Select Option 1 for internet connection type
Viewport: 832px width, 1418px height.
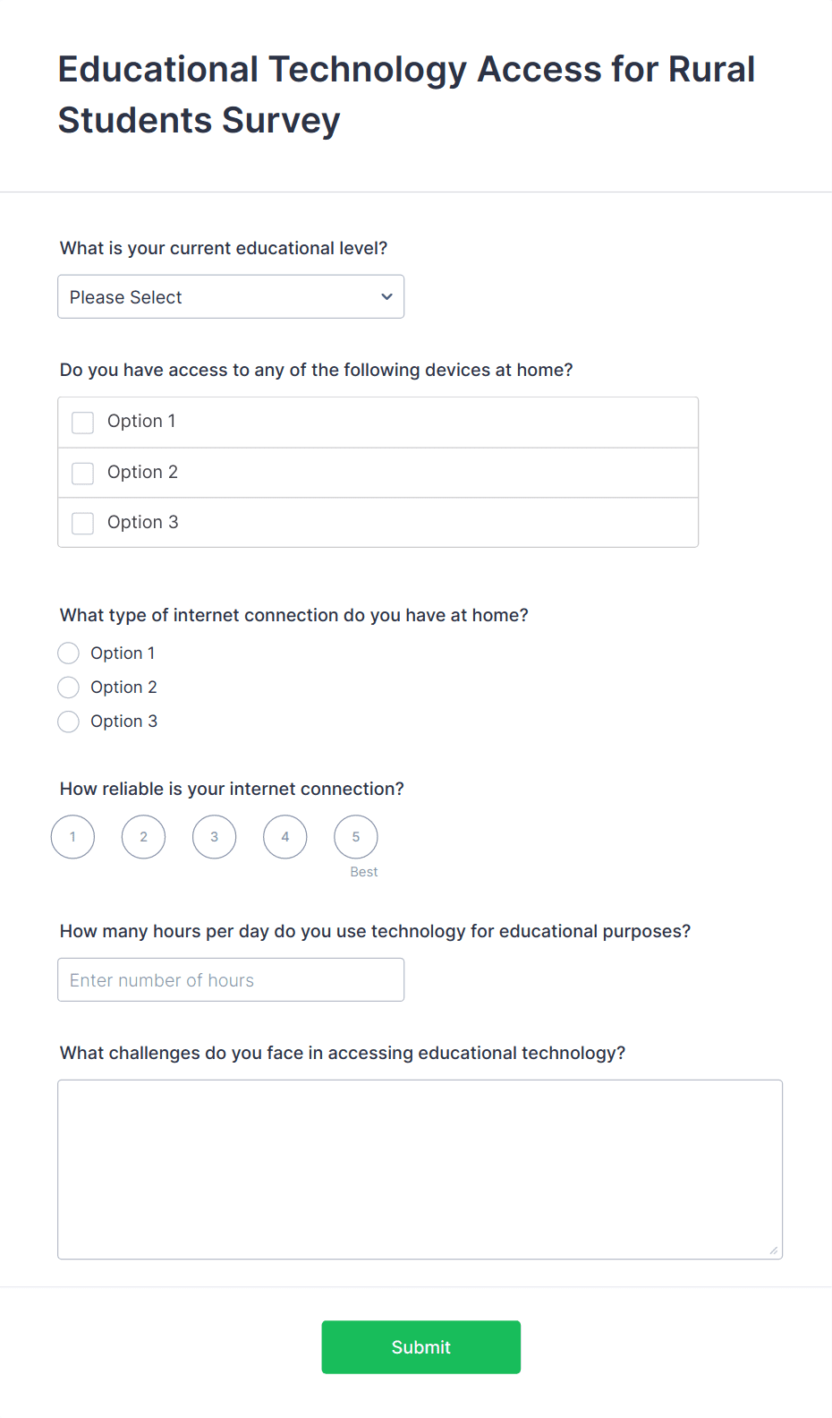(x=68, y=653)
